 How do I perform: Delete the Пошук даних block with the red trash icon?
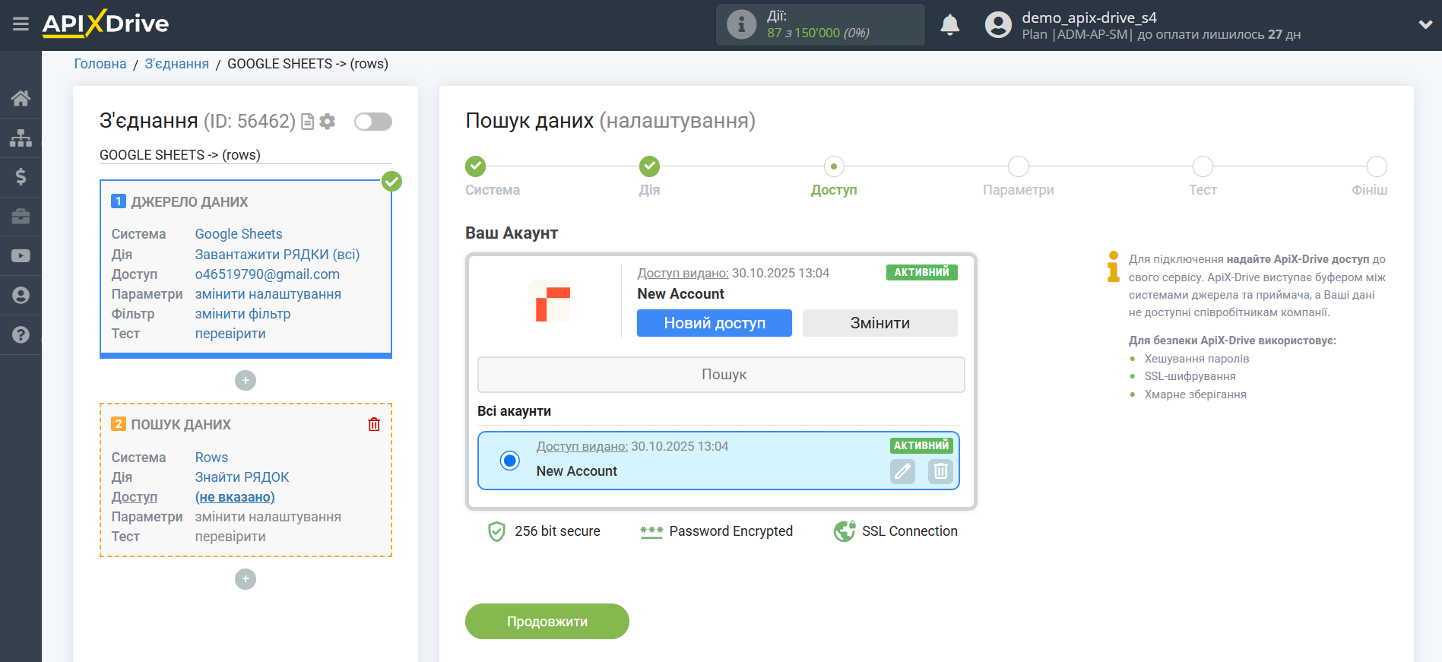[x=374, y=424]
